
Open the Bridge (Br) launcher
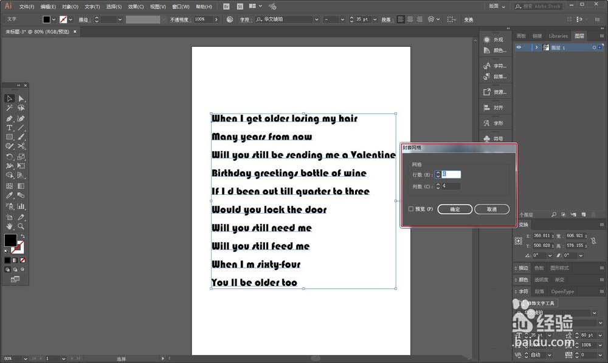pyautogui.click(x=226, y=6)
